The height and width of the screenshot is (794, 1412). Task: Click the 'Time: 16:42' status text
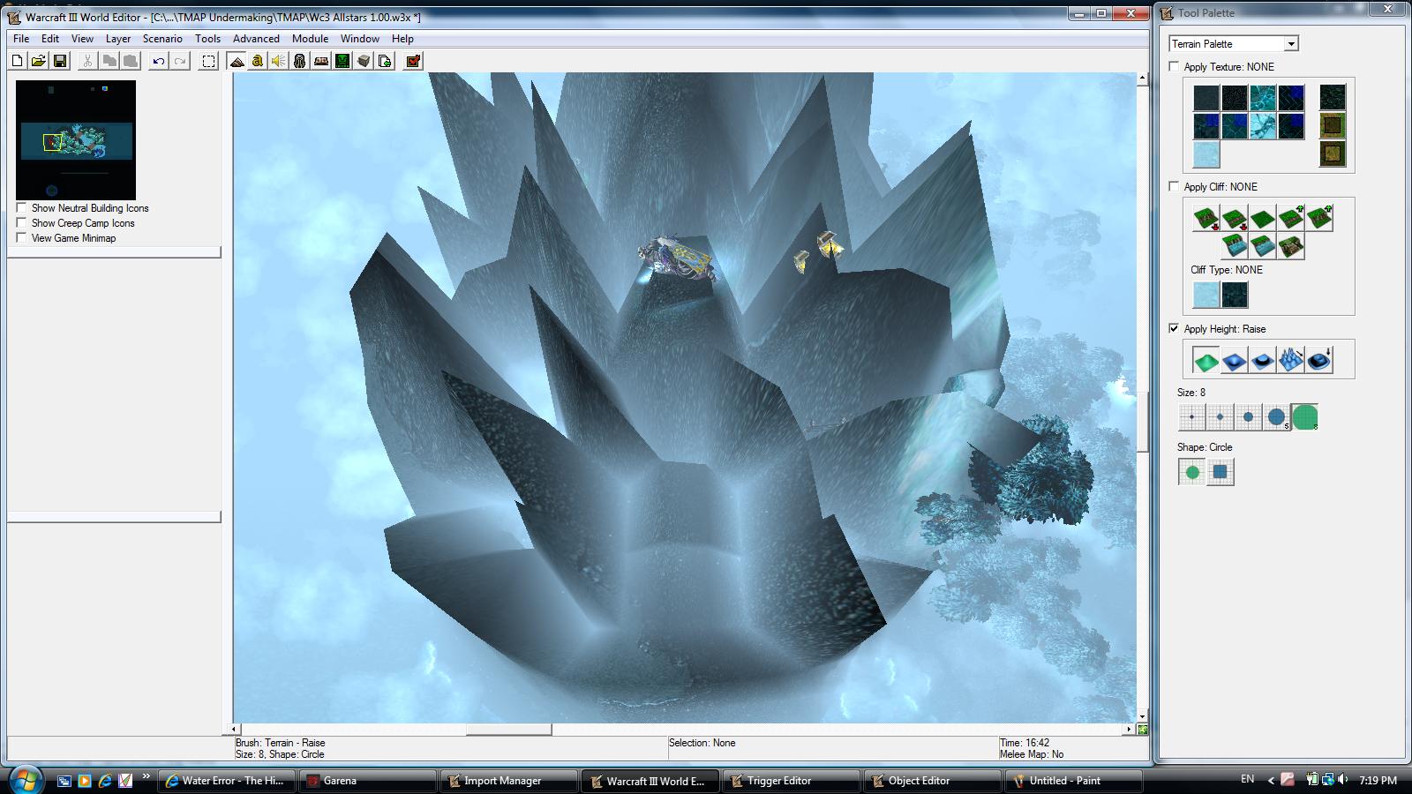pos(1025,743)
